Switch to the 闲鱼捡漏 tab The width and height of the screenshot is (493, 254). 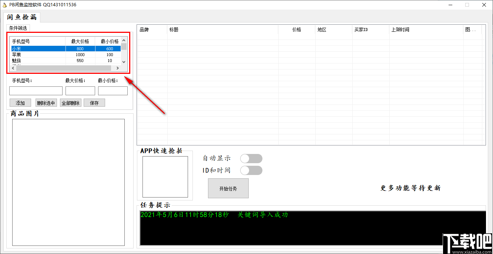coord(22,17)
